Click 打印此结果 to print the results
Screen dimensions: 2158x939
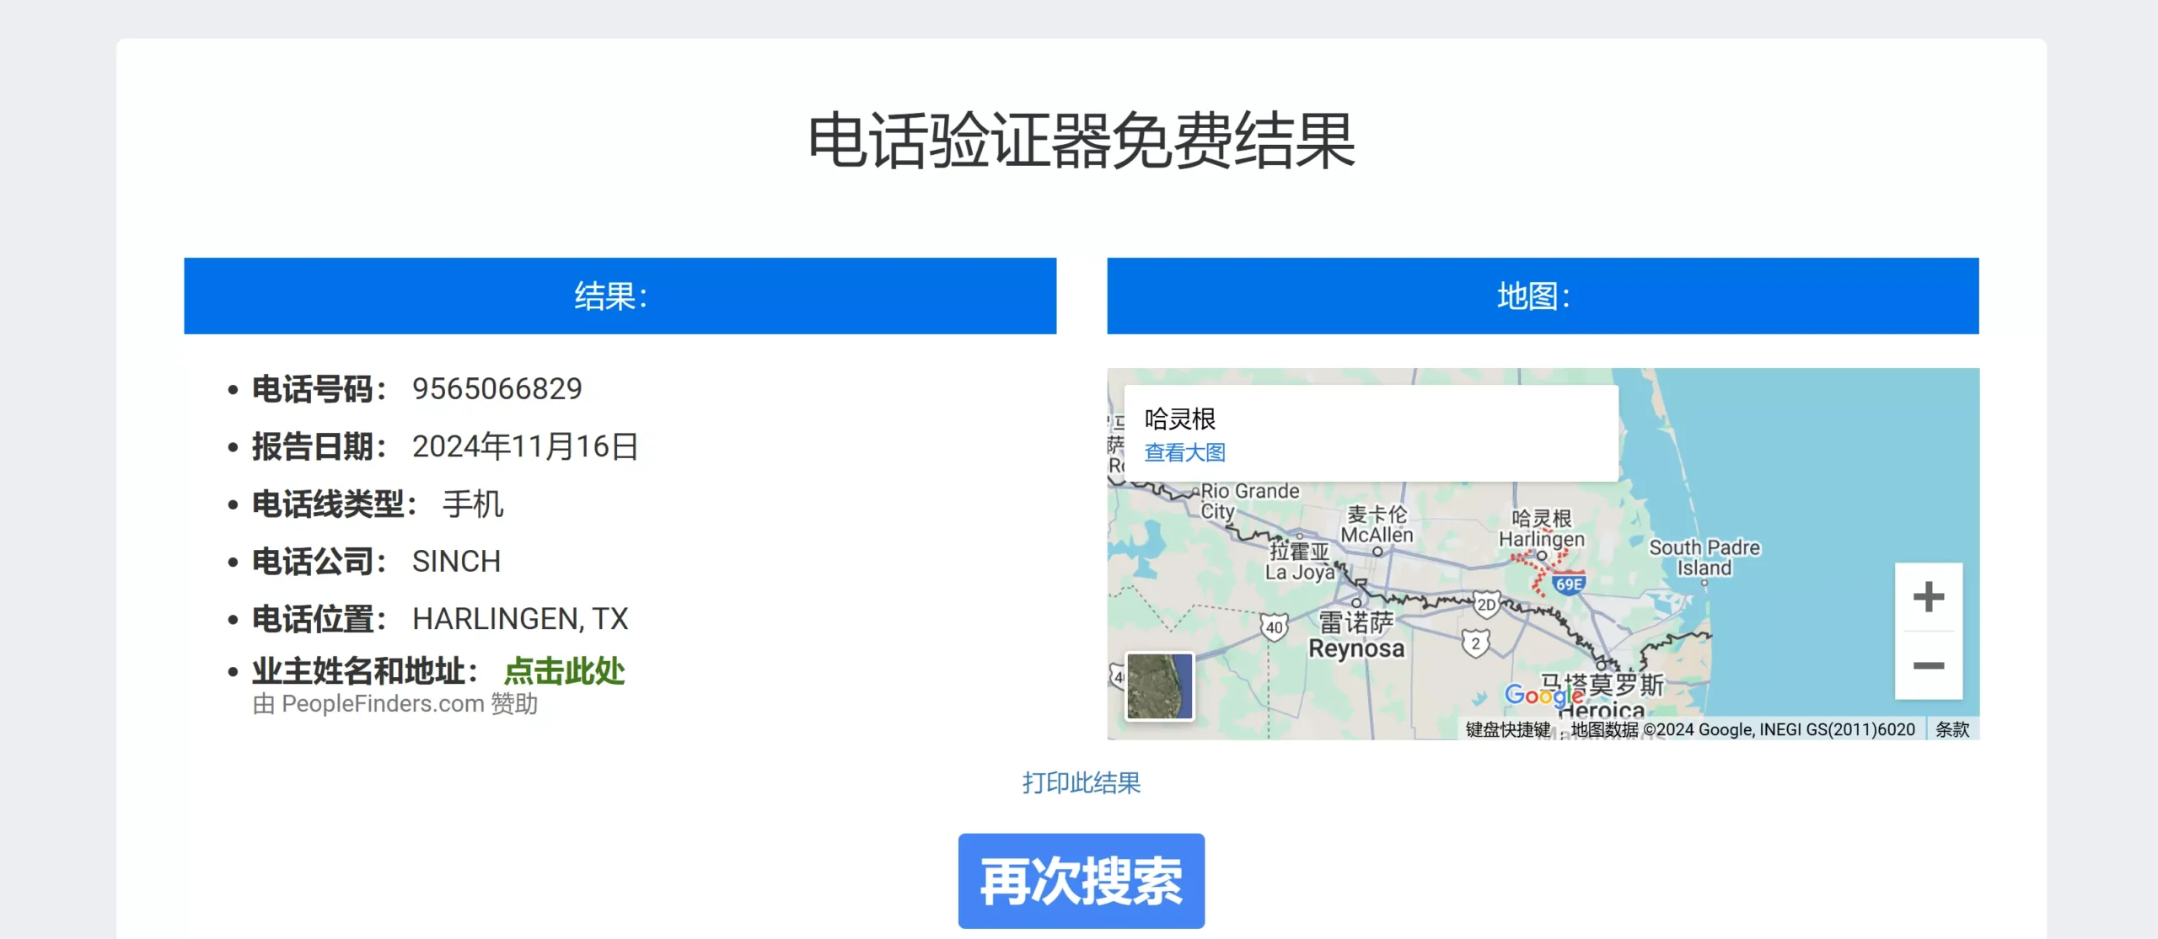[x=1080, y=784]
